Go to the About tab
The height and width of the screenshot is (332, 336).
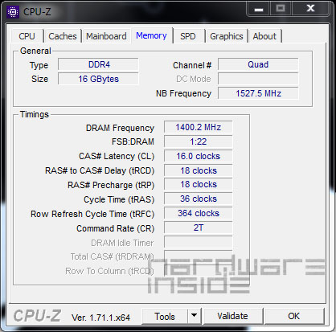pos(264,36)
